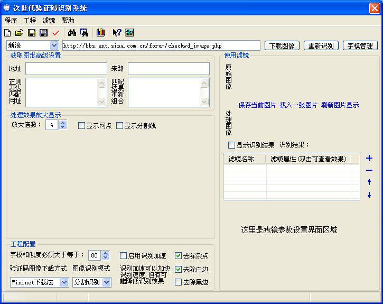Click the similarity value field showing 80

coord(94,255)
